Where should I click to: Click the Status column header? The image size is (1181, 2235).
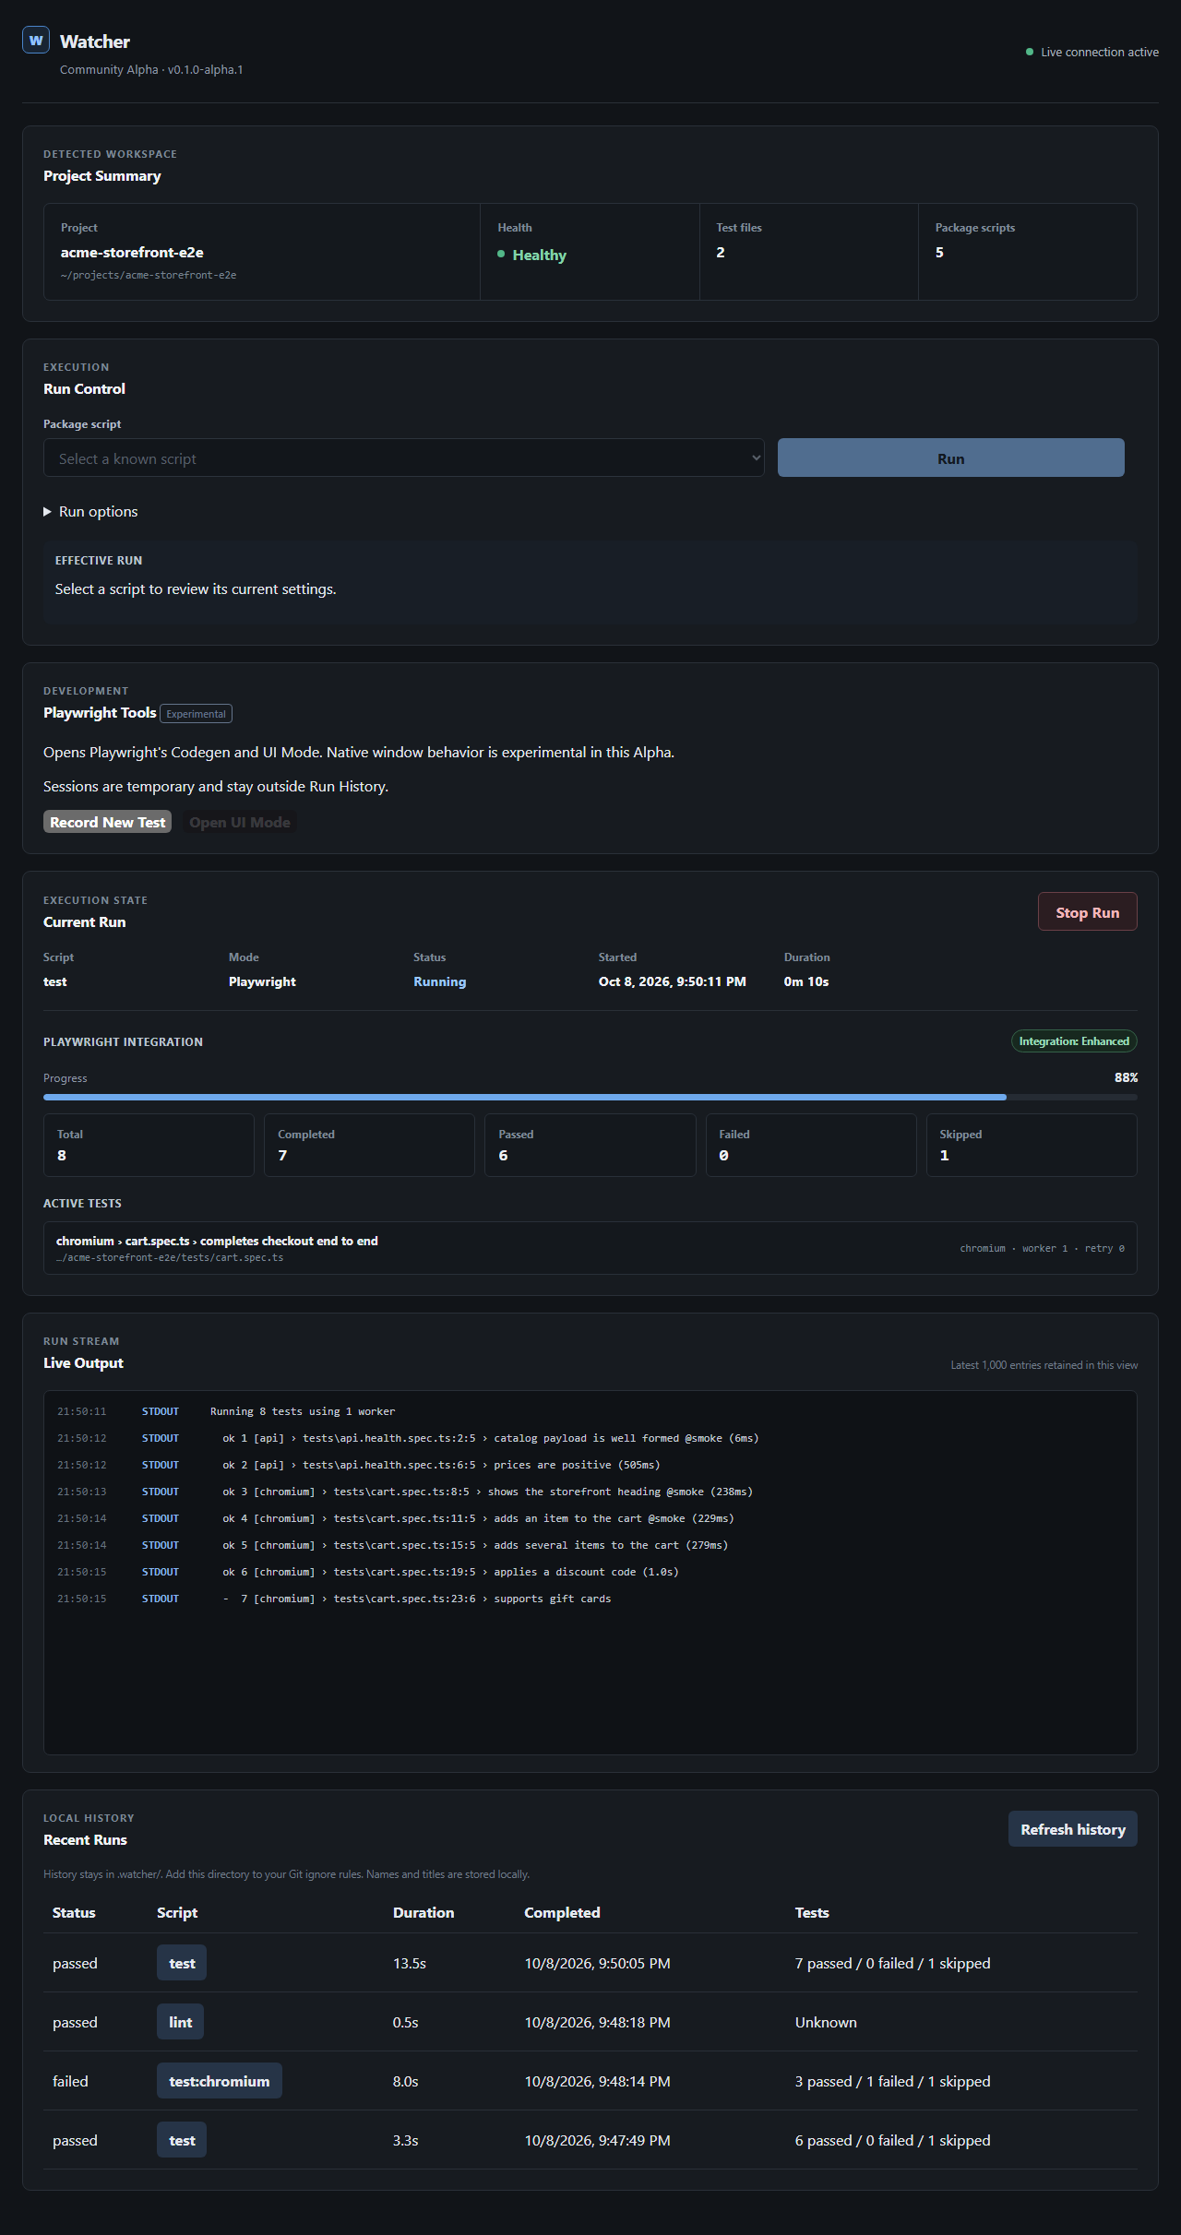point(74,1913)
